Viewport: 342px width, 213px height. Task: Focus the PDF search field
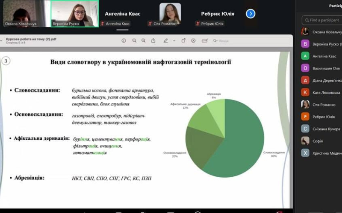click(251, 41)
